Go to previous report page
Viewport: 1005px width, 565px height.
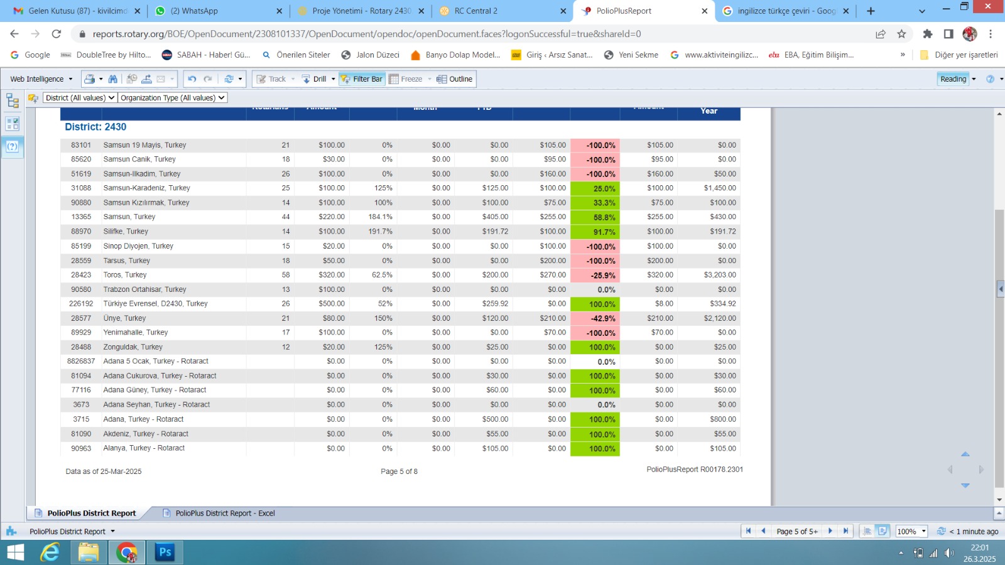click(x=763, y=531)
